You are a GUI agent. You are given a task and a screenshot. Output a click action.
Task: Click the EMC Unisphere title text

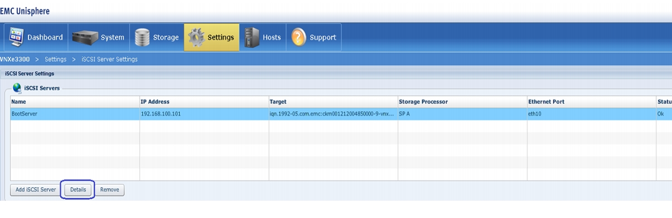[25, 11]
